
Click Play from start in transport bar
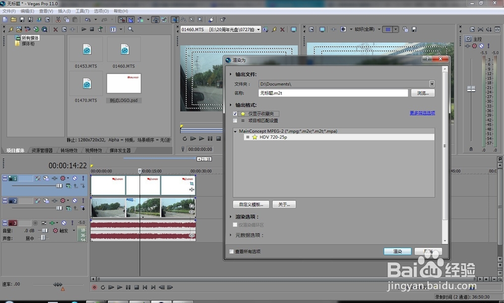click(111, 287)
